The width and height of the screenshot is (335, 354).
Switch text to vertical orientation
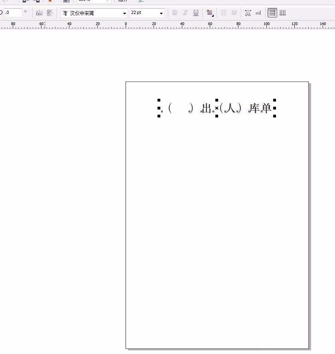(x=282, y=13)
